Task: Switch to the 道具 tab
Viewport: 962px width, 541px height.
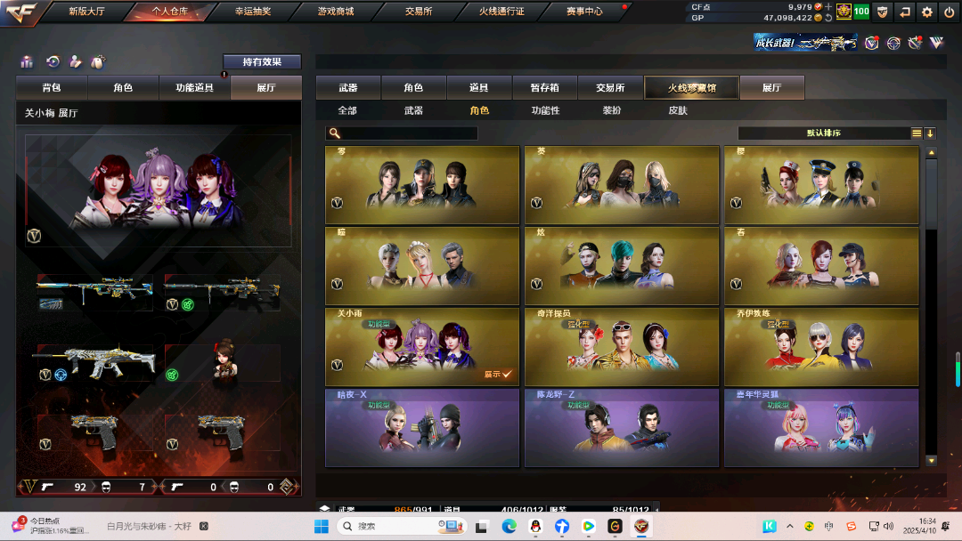Action: [478, 87]
